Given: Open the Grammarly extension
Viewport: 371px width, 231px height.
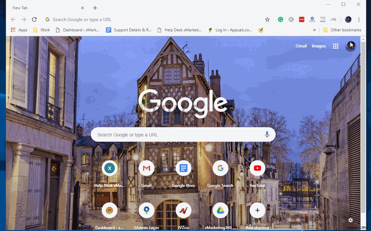Looking at the screenshot, I should (x=281, y=19).
